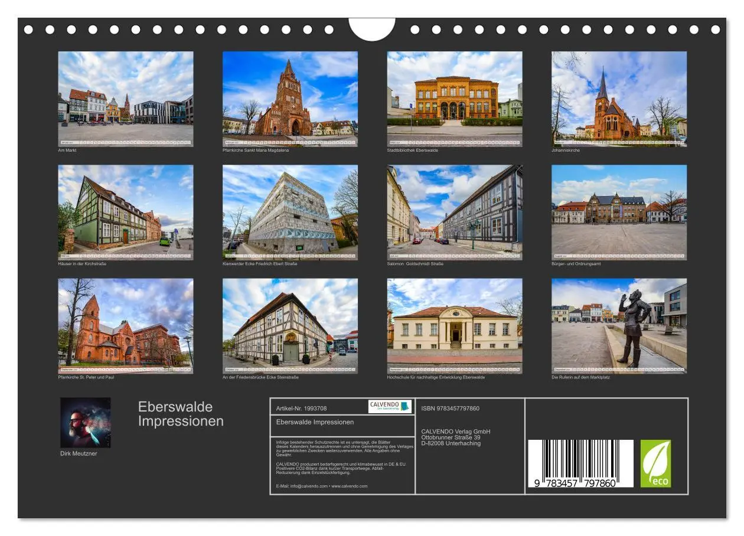Screen dimensions: 744x536
Task: Select the Pfarrkirche Sankt Maria Magdalena thumbnail
Action: pos(290,97)
